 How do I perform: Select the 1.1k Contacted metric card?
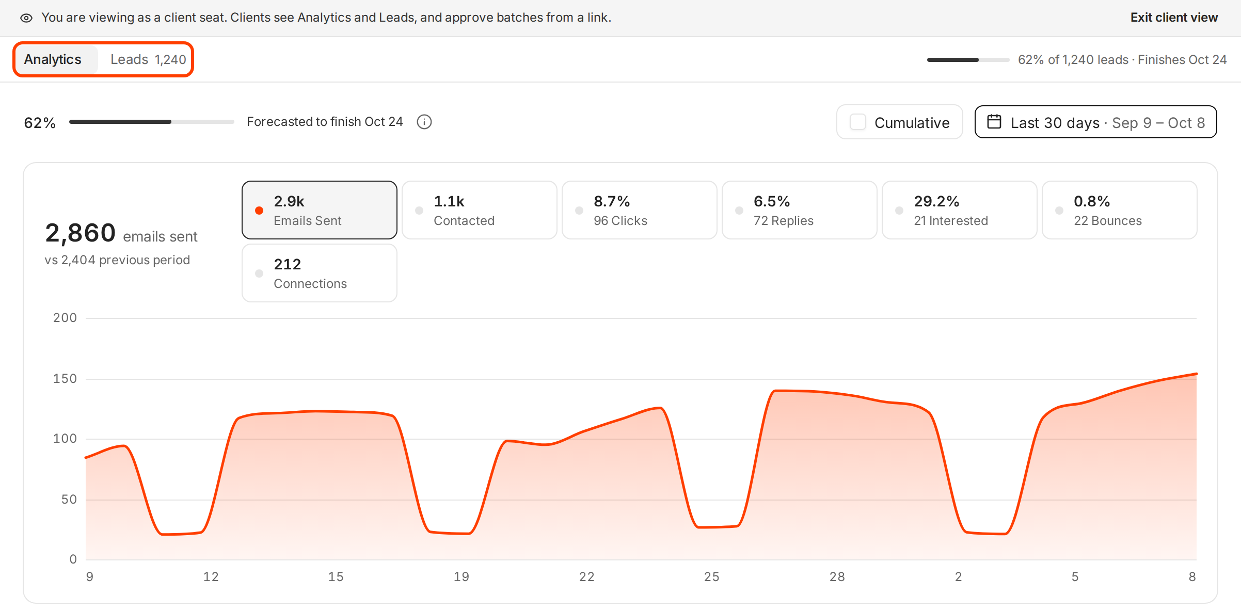(x=480, y=210)
